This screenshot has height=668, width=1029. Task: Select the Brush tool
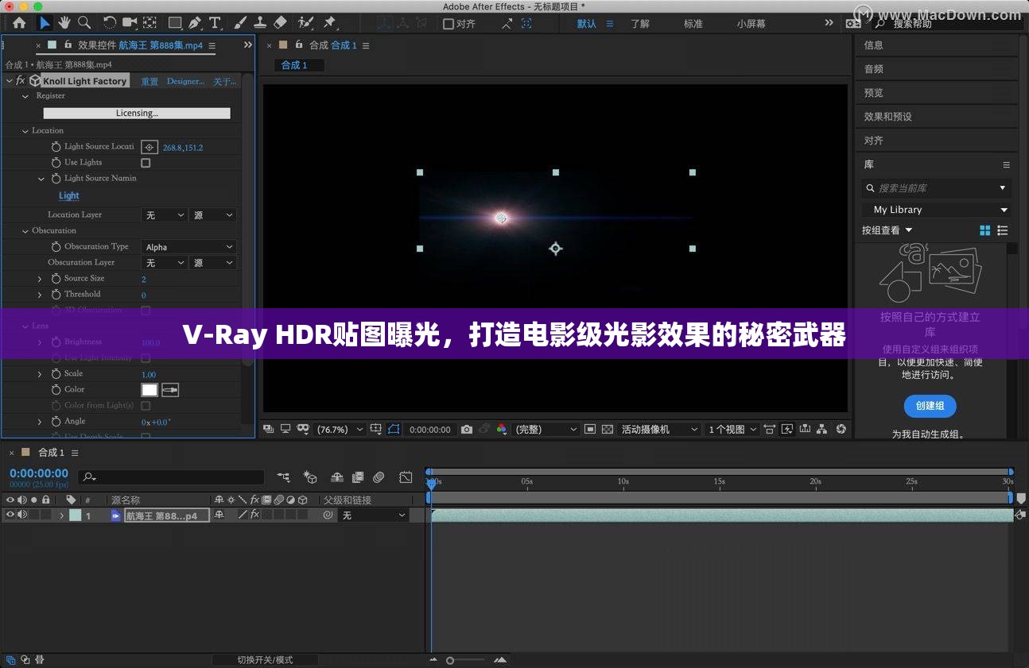(x=240, y=23)
